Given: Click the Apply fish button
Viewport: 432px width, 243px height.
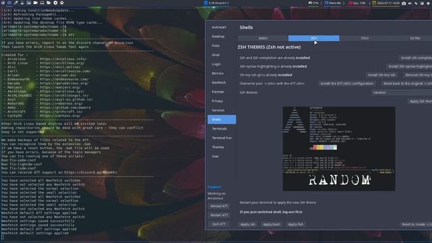Looking at the screenshot, I should pyautogui.click(x=296, y=225).
